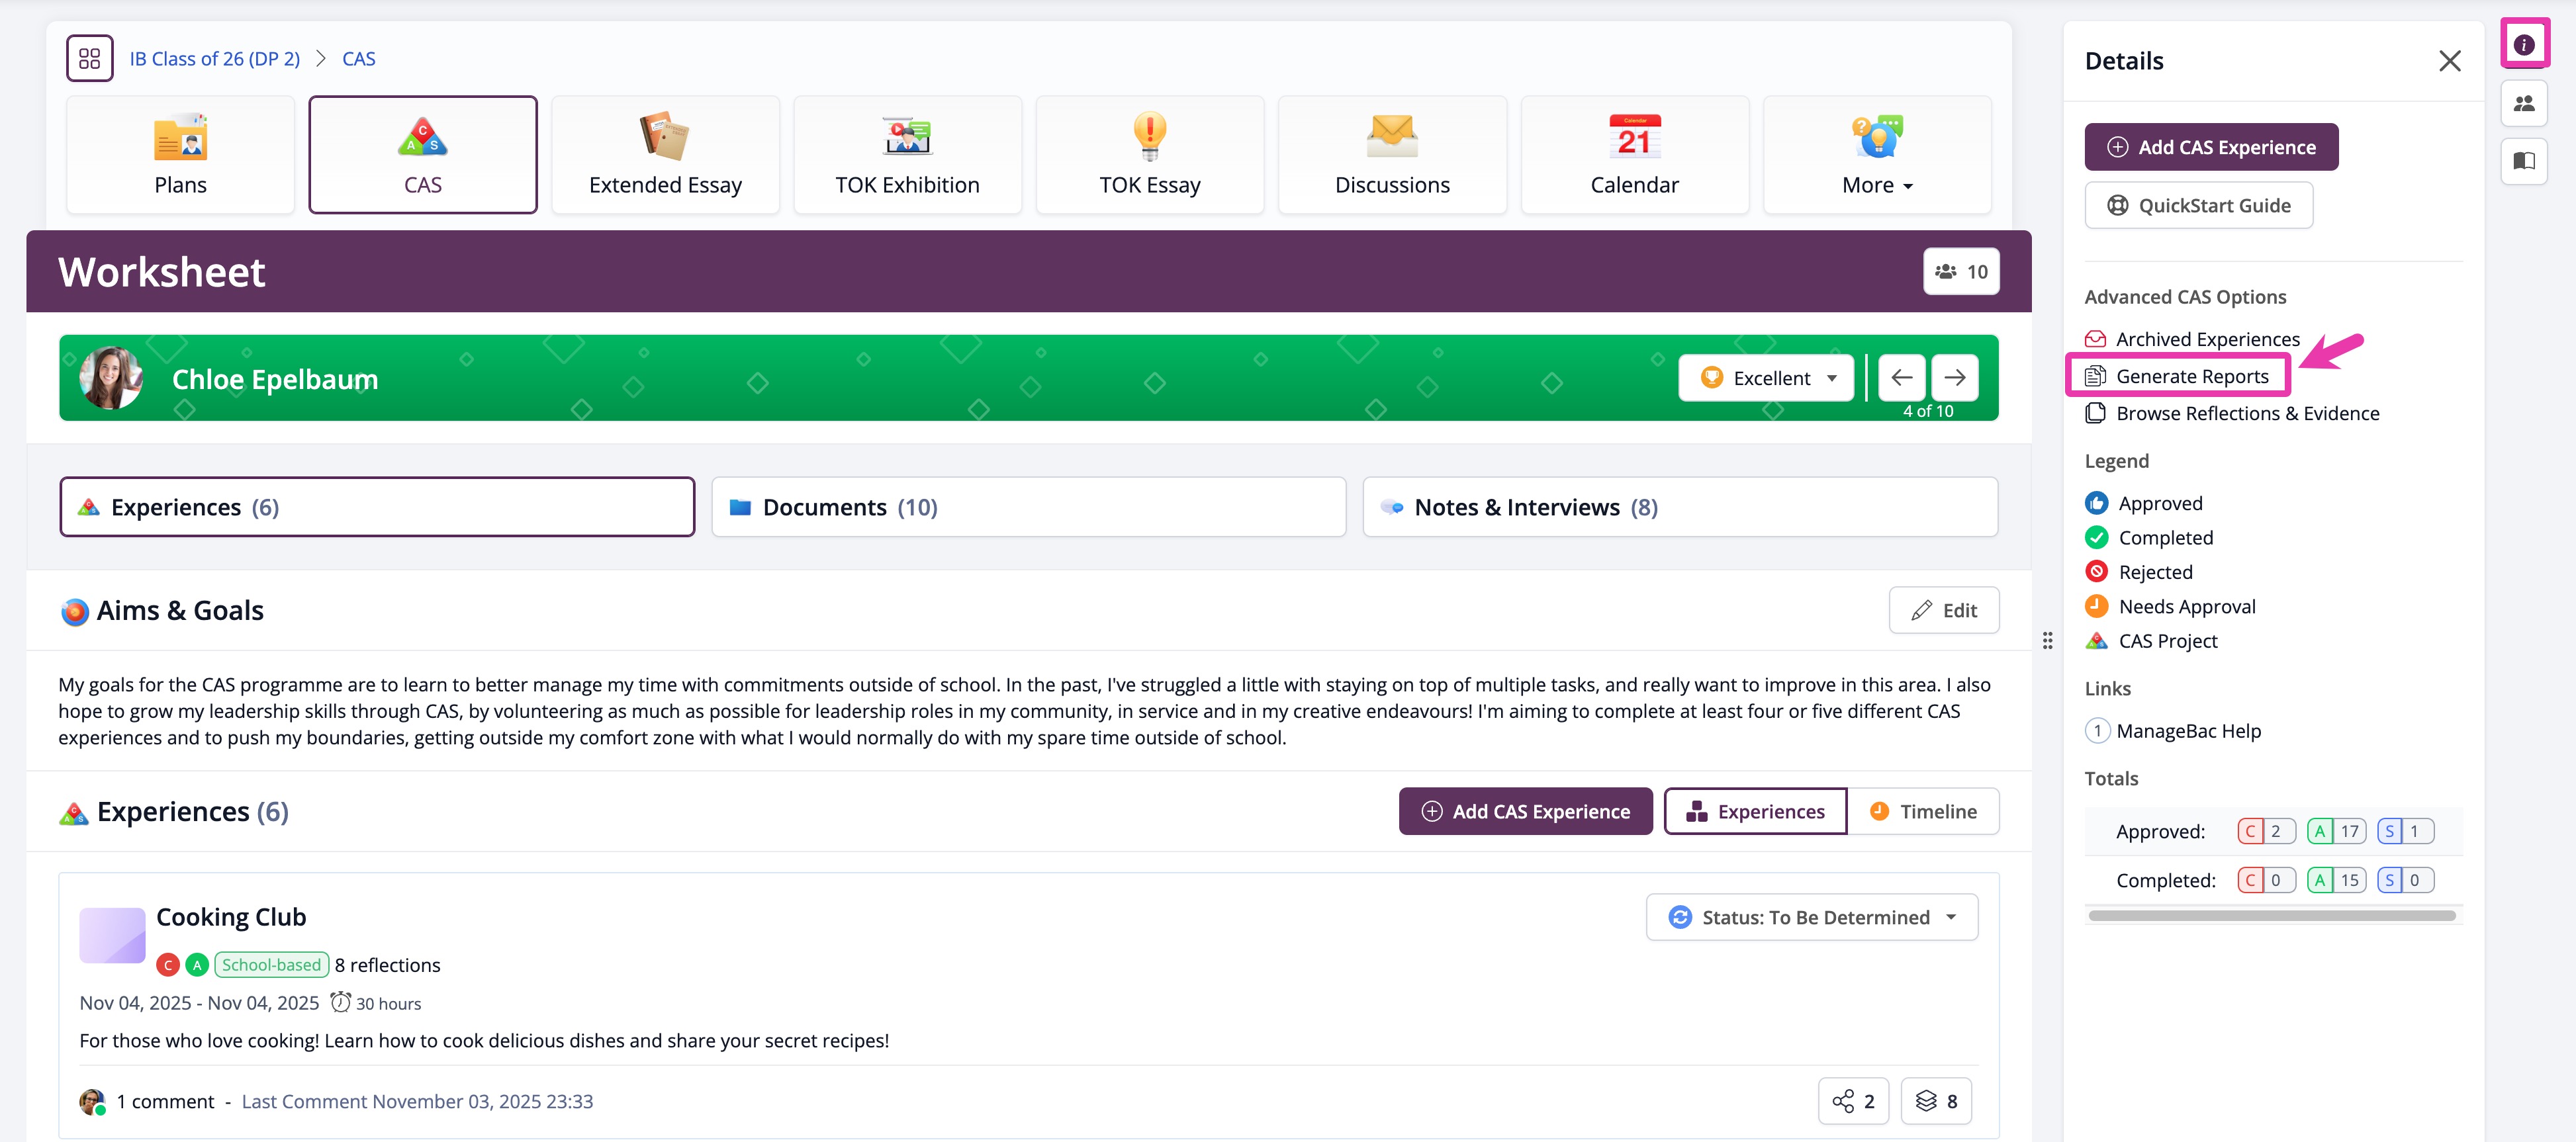Screen dimensions: 2576x1142
Task: Close the Details panel
Action: (2449, 61)
